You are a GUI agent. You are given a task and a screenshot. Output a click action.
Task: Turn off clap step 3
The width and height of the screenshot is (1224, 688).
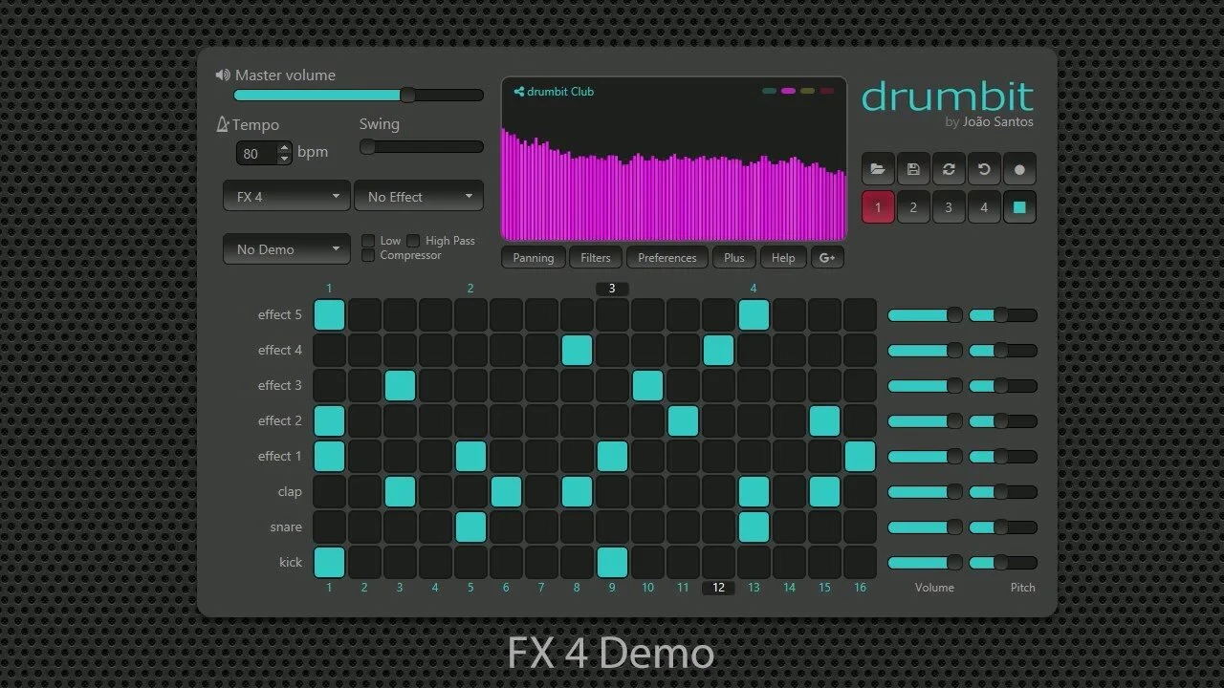tap(400, 492)
